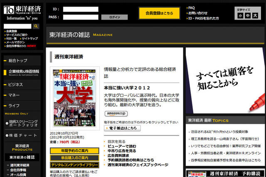Open 会員登録 link in sidebar
Screen dimensions: 266x177
[12, 31]
